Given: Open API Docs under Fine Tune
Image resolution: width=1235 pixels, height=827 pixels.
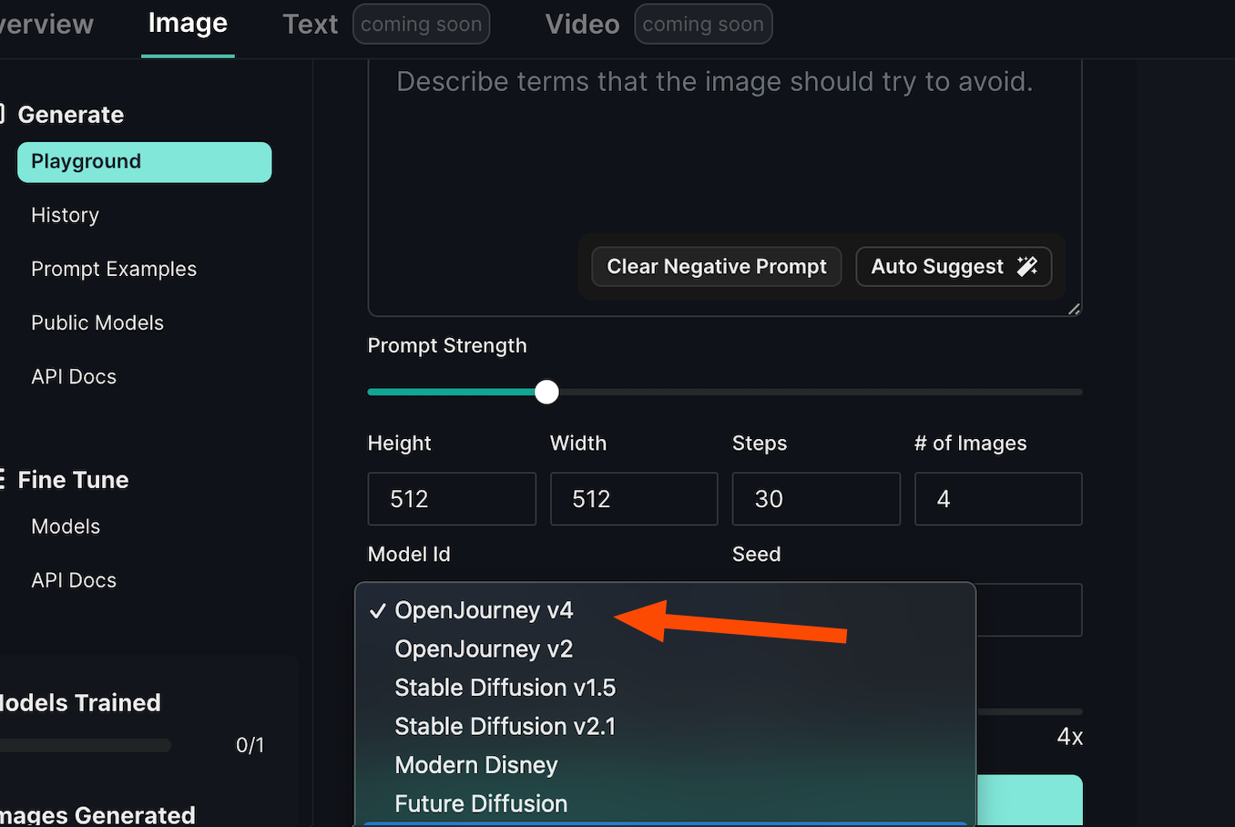Looking at the screenshot, I should tap(74, 580).
